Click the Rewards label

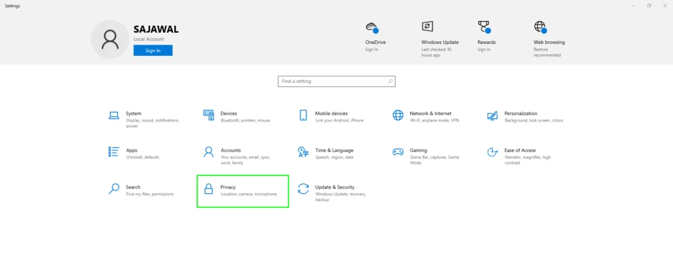[486, 43]
